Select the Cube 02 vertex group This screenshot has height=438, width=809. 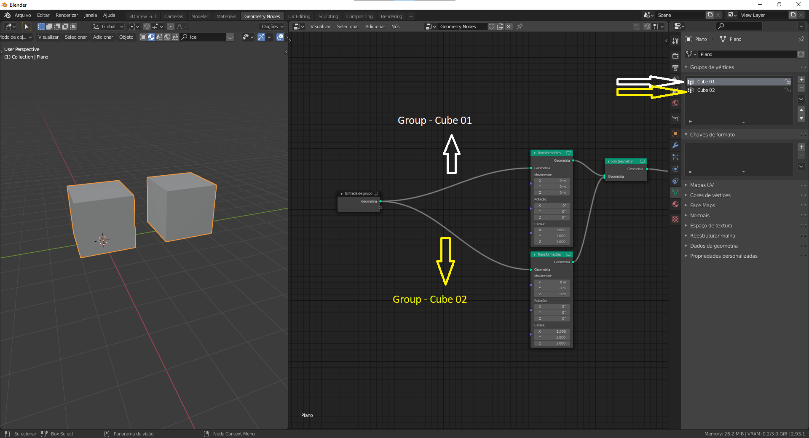(739, 90)
